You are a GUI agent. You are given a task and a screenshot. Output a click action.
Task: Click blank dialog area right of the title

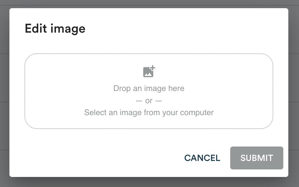coord(188,29)
